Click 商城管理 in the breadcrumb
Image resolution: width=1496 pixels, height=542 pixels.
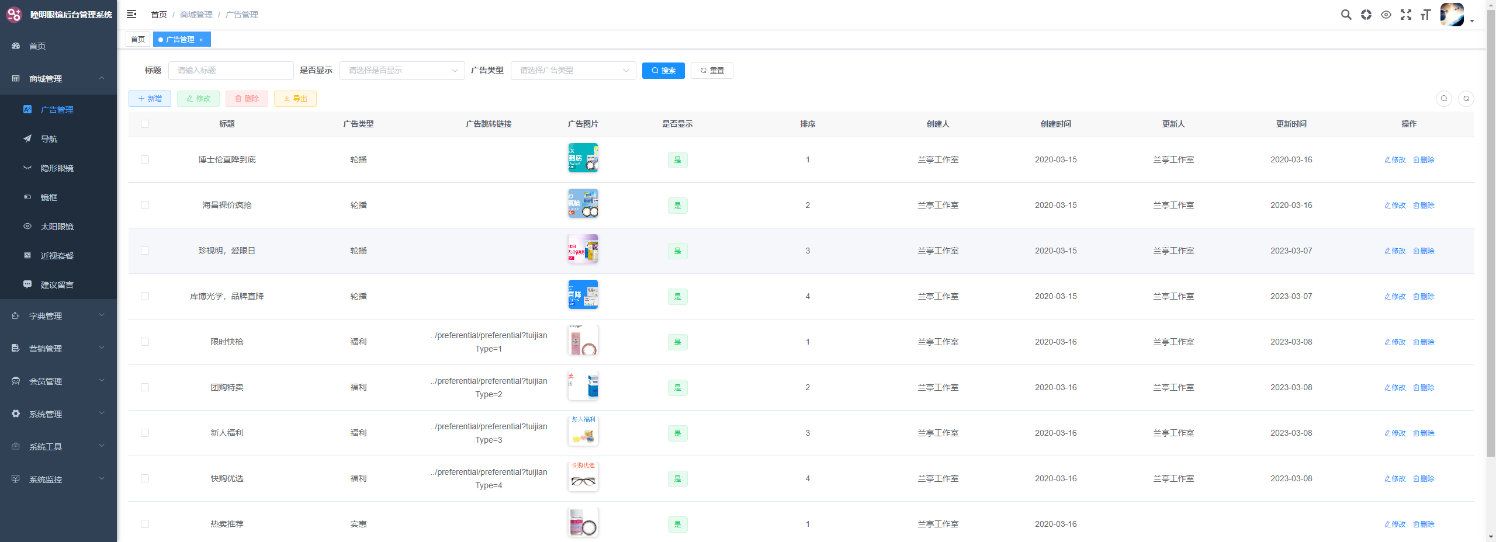[x=196, y=15]
